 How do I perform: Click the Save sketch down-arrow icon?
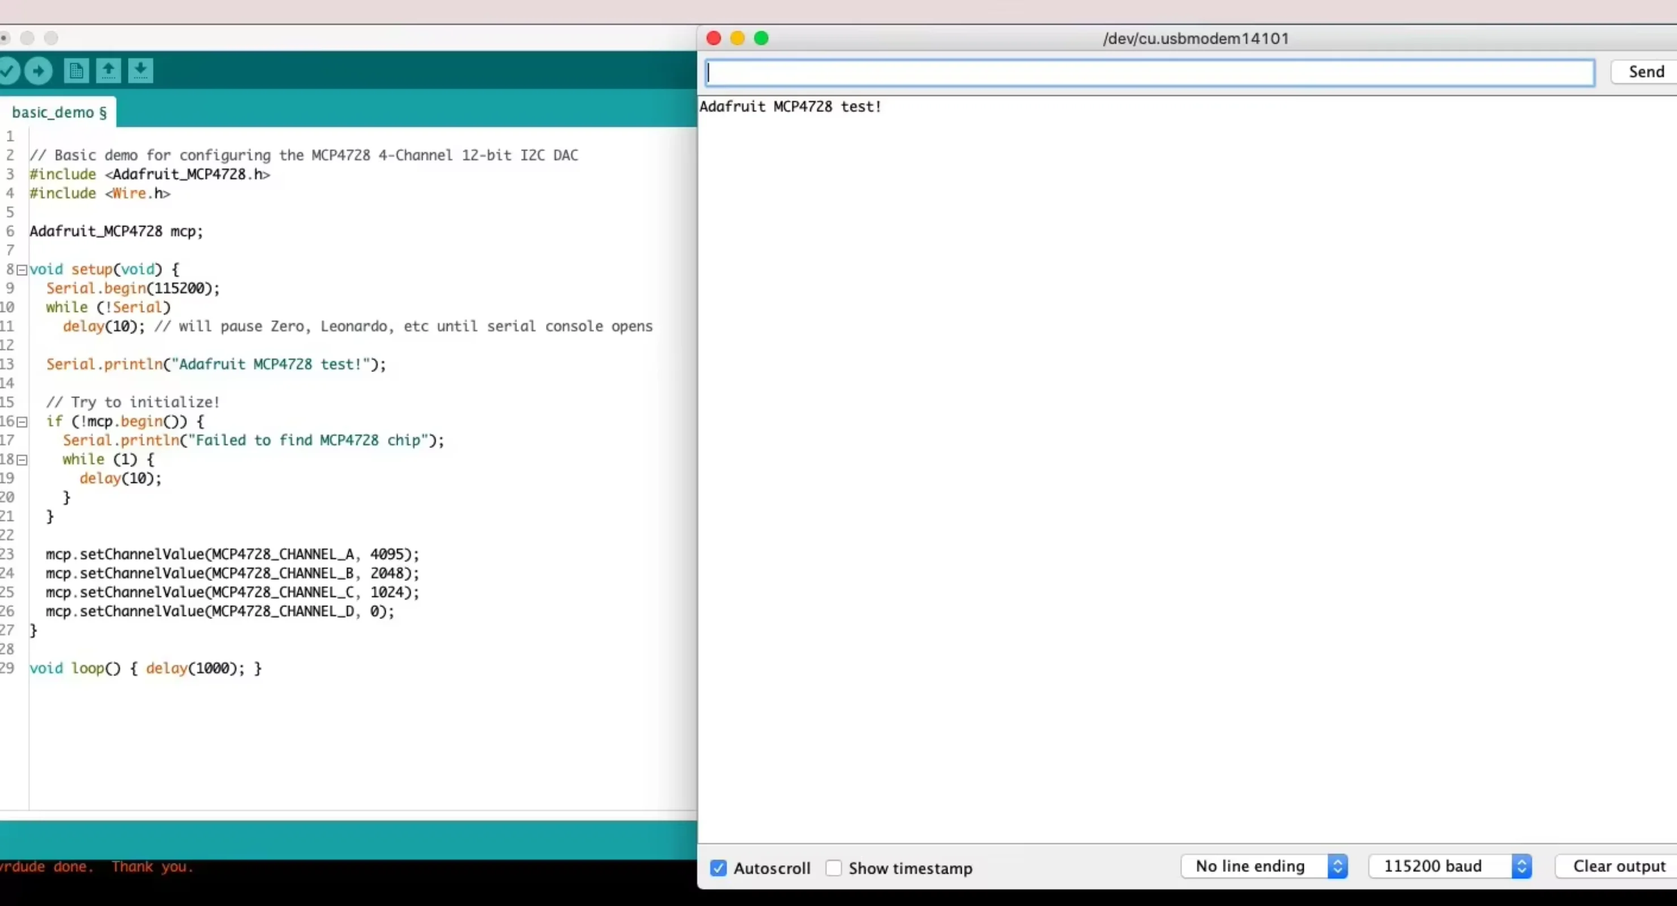(x=140, y=70)
